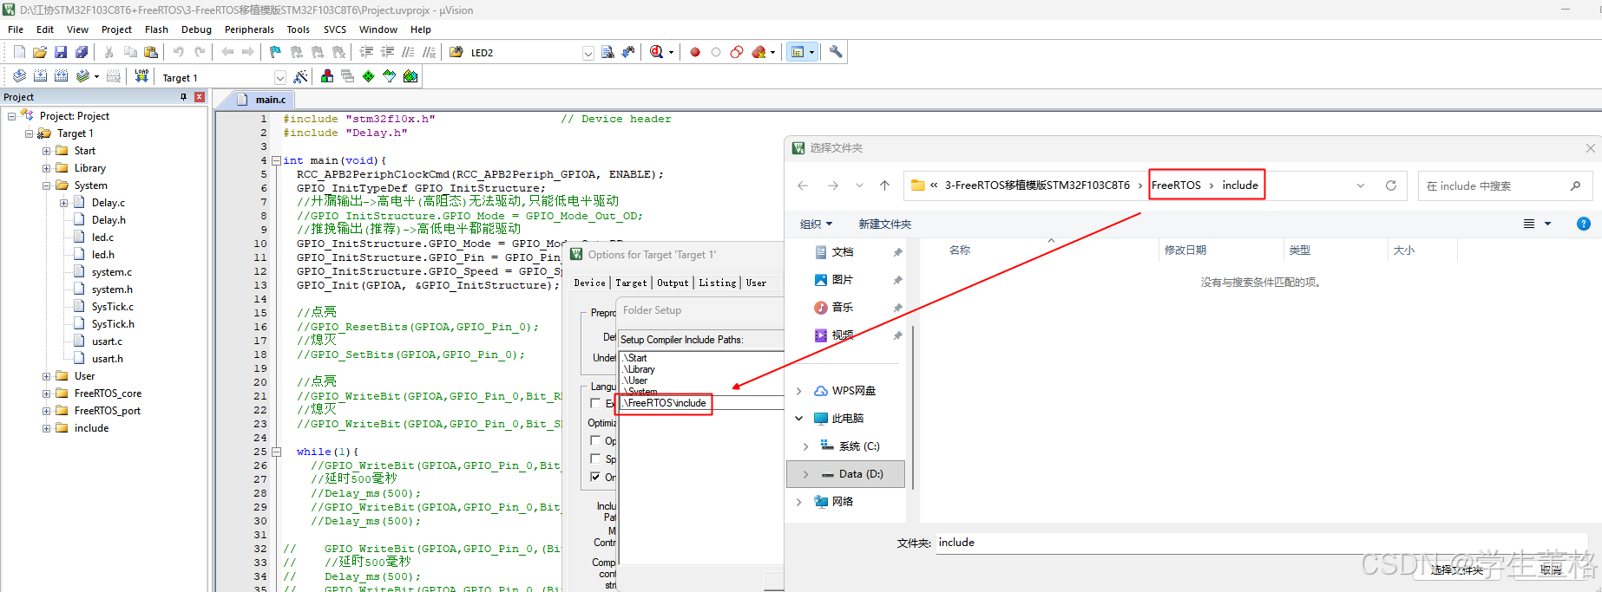Switch to the Output tab in Options

pyautogui.click(x=673, y=283)
